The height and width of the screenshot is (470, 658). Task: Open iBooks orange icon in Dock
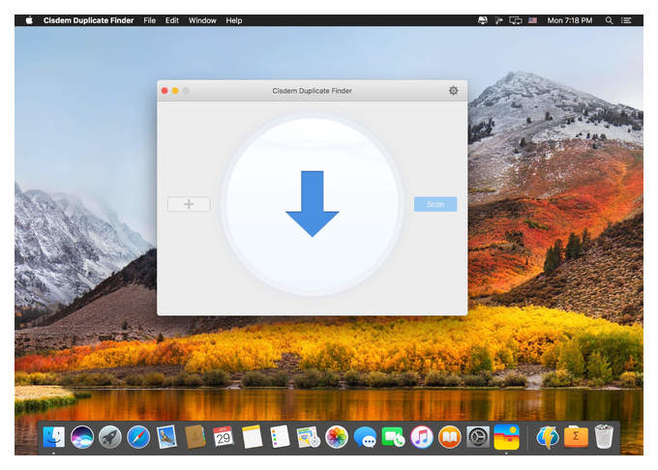tap(449, 437)
